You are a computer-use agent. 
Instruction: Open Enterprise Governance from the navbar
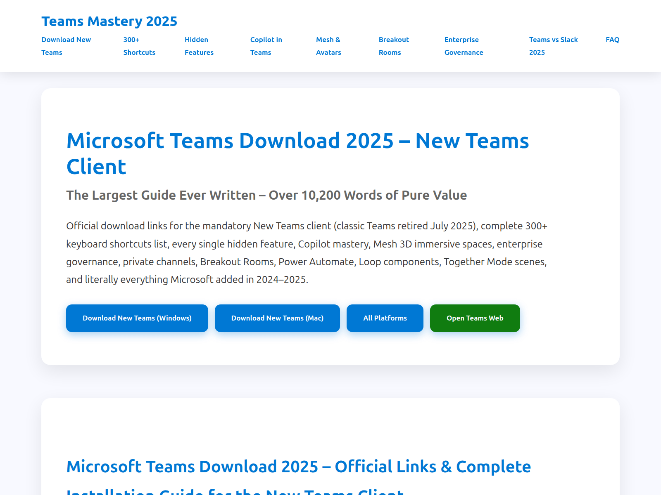pyautogui.click(x=464, y=46)
